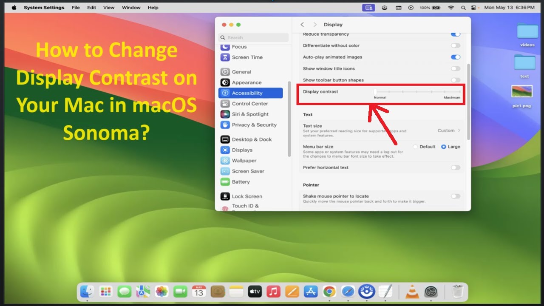
Task: Launch VLC cone icon in dock
Action: 411,292
